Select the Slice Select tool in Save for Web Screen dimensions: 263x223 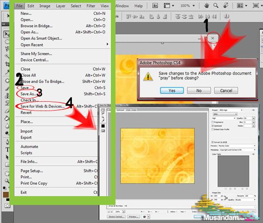103,113
